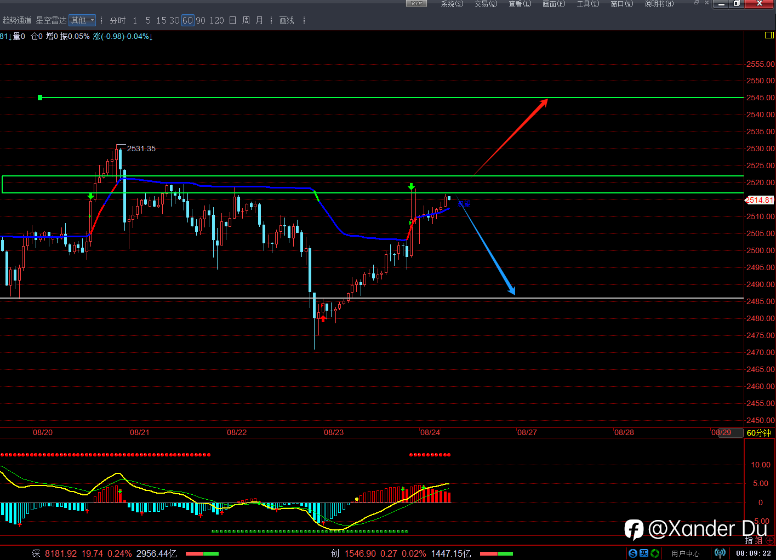Screen dimensions: 776x560
Task: Select the 趋势通道 indicator
Action: pyautogui.click(x=17, y=20)
